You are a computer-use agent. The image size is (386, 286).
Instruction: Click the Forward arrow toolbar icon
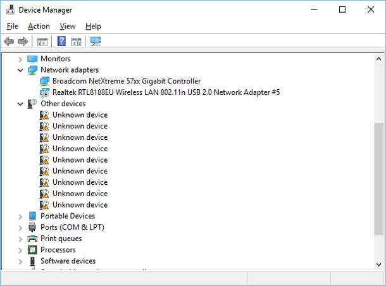click(23, 41)
